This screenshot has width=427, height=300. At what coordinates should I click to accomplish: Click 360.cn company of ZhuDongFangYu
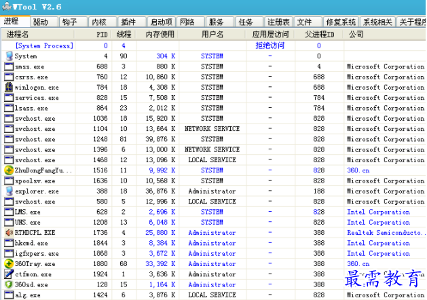358,170
